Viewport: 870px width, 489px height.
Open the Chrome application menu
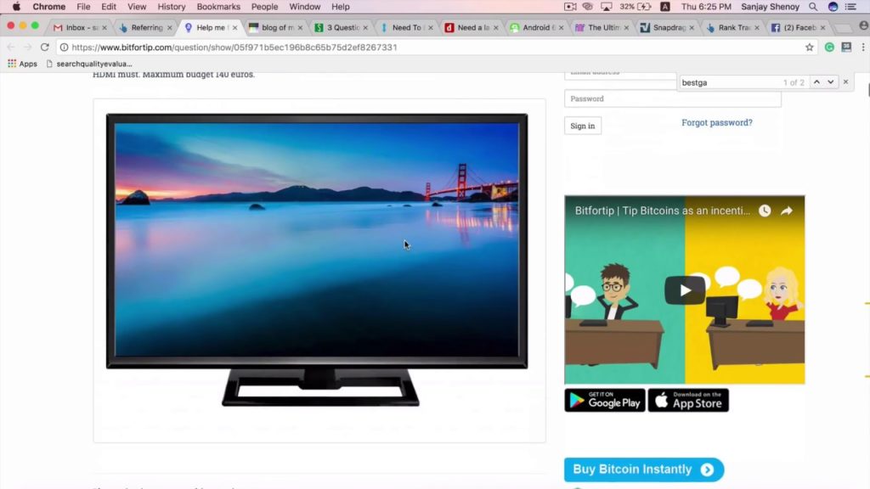pyautogui.click(x=48, y=7)
